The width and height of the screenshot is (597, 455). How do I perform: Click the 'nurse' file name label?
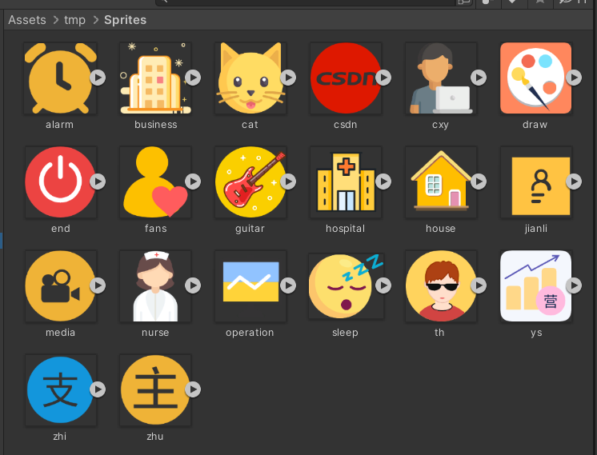tap(155, 333)
